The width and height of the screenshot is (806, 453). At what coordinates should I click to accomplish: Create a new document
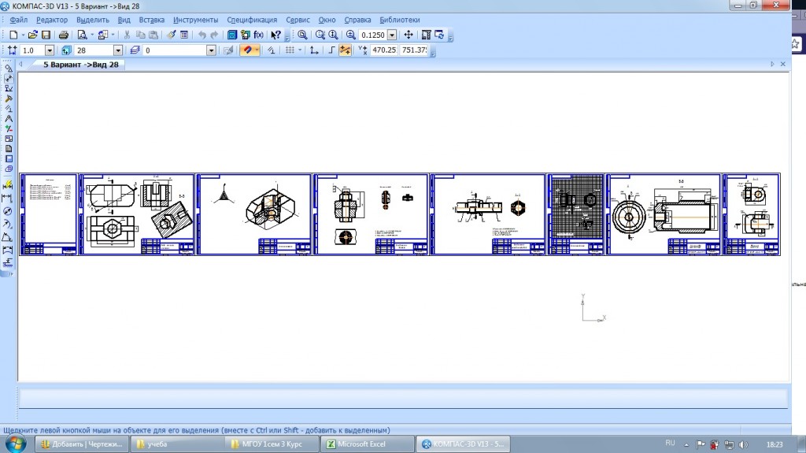13,35
